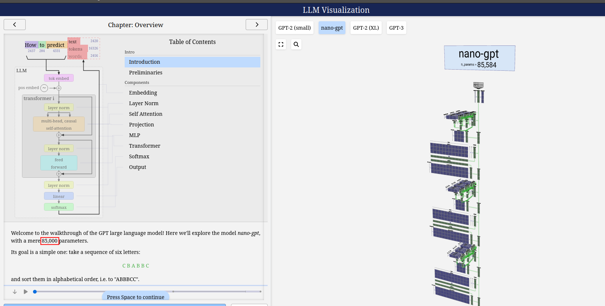Click the Table of Contents heading

(192, 42)
